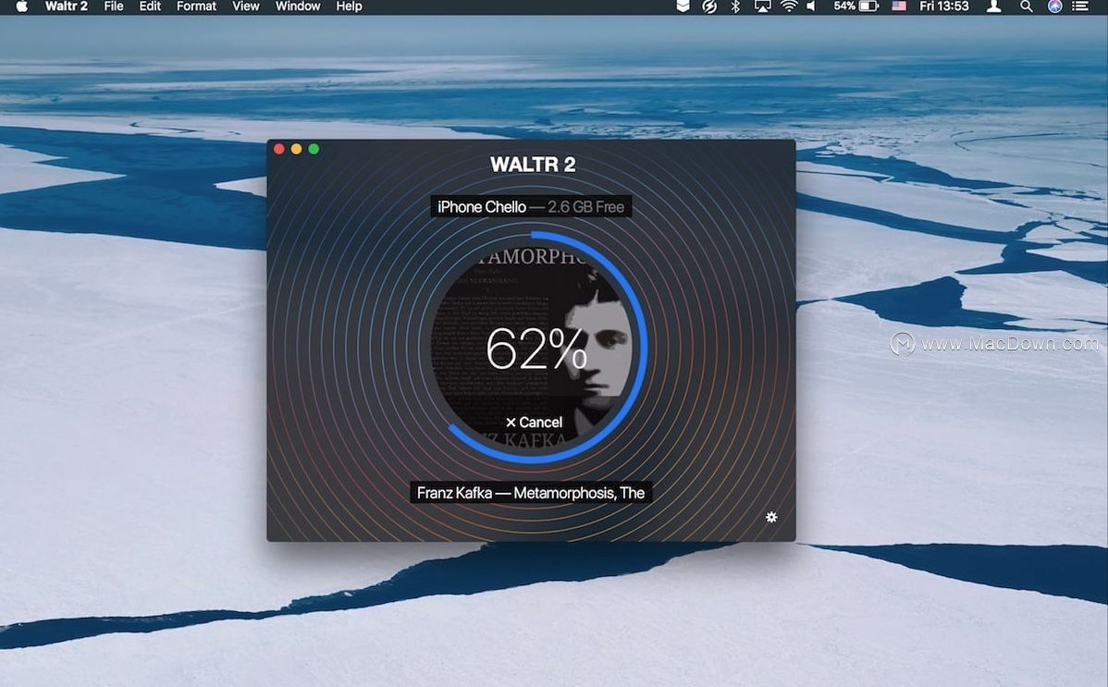Click the green full-screen button
1108x687 pixels.
coord(314,149)
